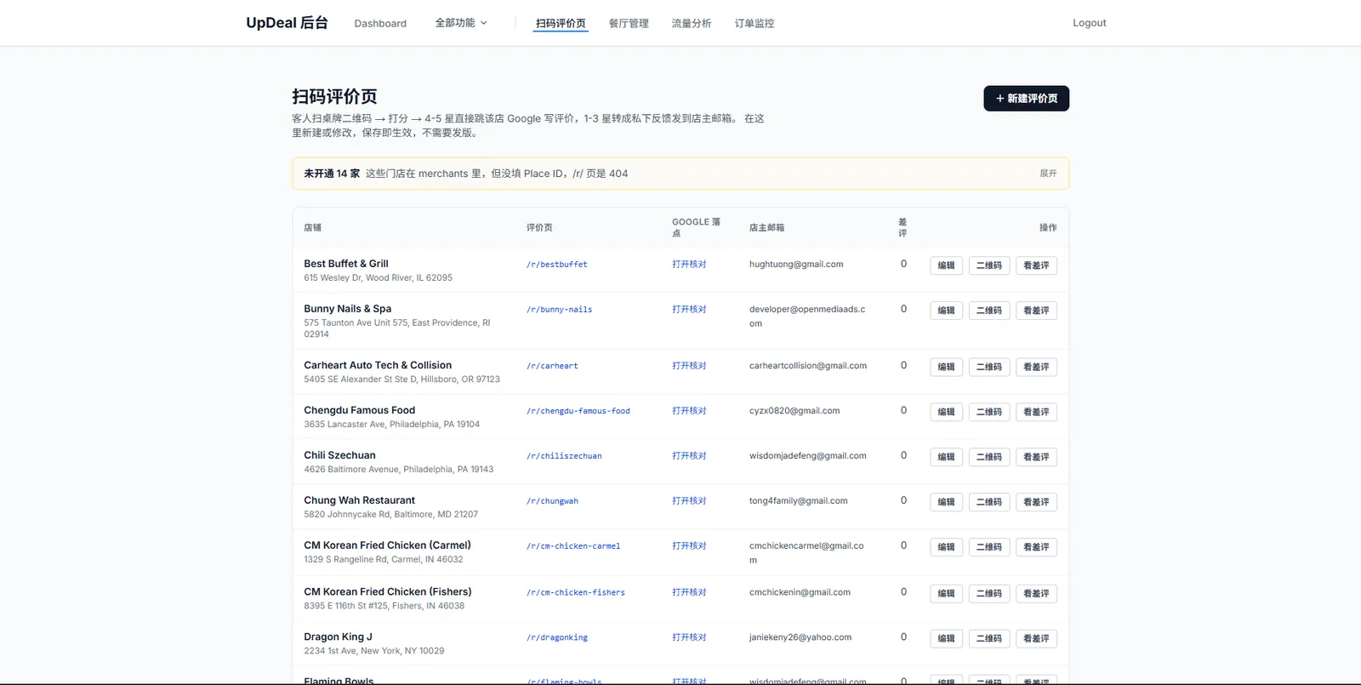This screenshot has width=1361, height=685.
Task: Open the /r/cm-chicken-carmel link
Action: coord(573,546)
